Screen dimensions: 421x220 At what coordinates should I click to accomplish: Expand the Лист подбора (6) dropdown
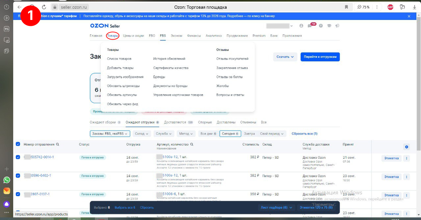[x=277, y=207]
